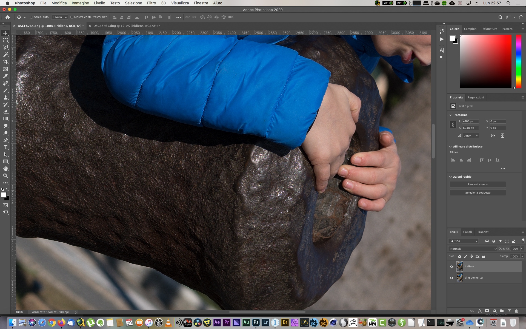Add a layer mask
Screen dimensions: 526x329
coord(487,311)
